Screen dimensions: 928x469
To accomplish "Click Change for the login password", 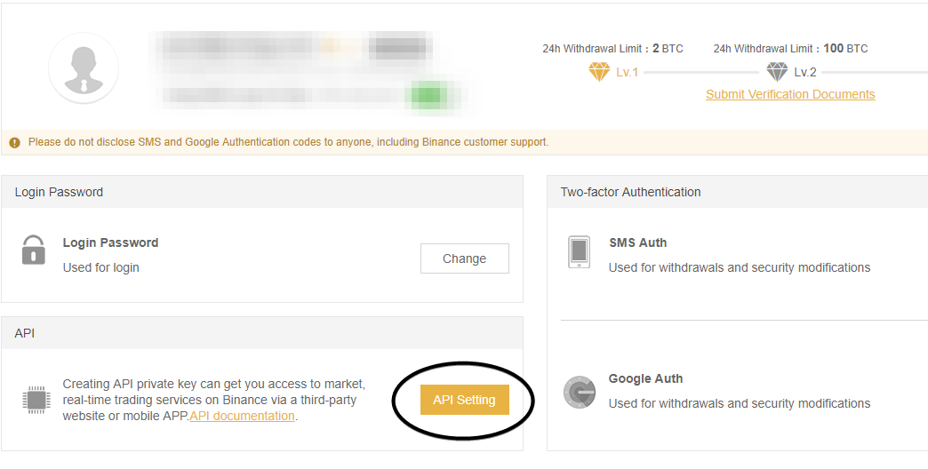I will point(465,258).
